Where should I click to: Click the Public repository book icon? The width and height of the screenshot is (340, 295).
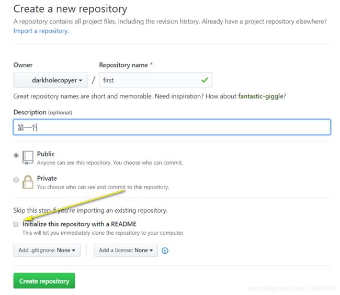[28, 158]
